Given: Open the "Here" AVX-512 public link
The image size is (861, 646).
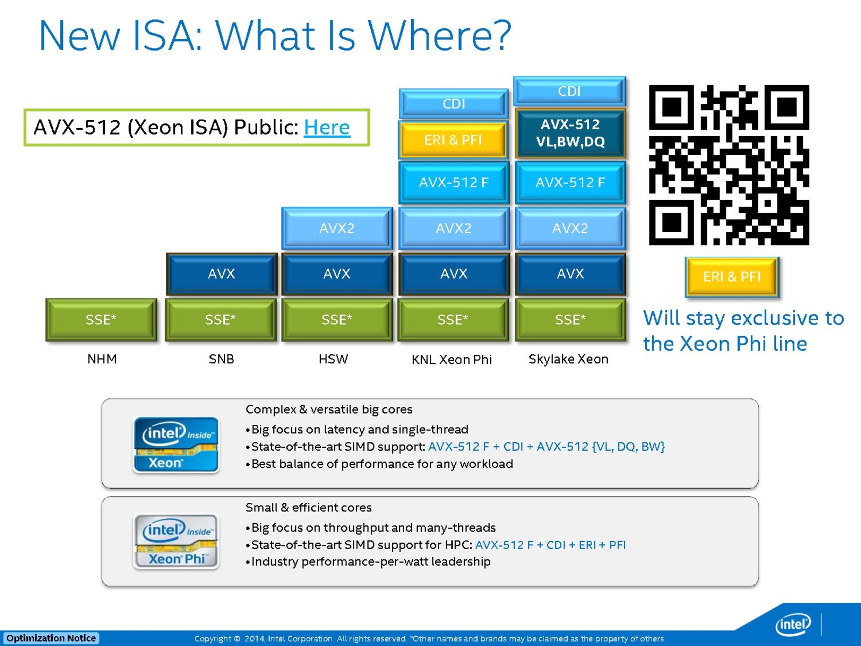Looking at the screenshot, I should [x=327, y=128].
